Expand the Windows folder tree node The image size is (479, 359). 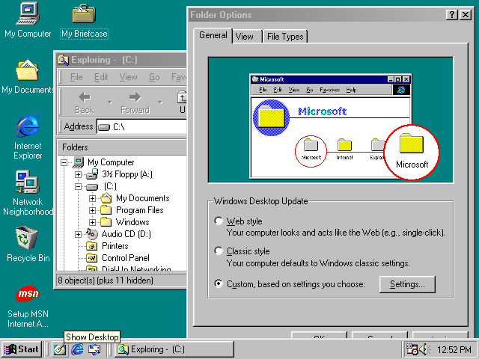(92, 222)
